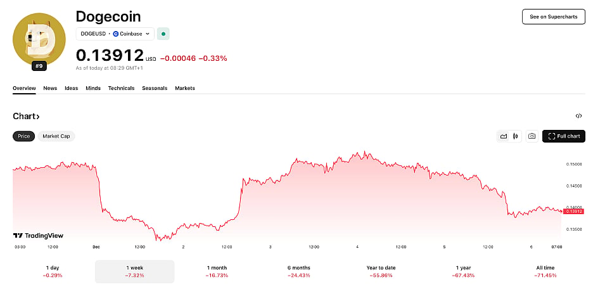The height and width of the screenshot is (294, 593).
Task: Click the large 0.13912 price value
Action: (110, 55)
